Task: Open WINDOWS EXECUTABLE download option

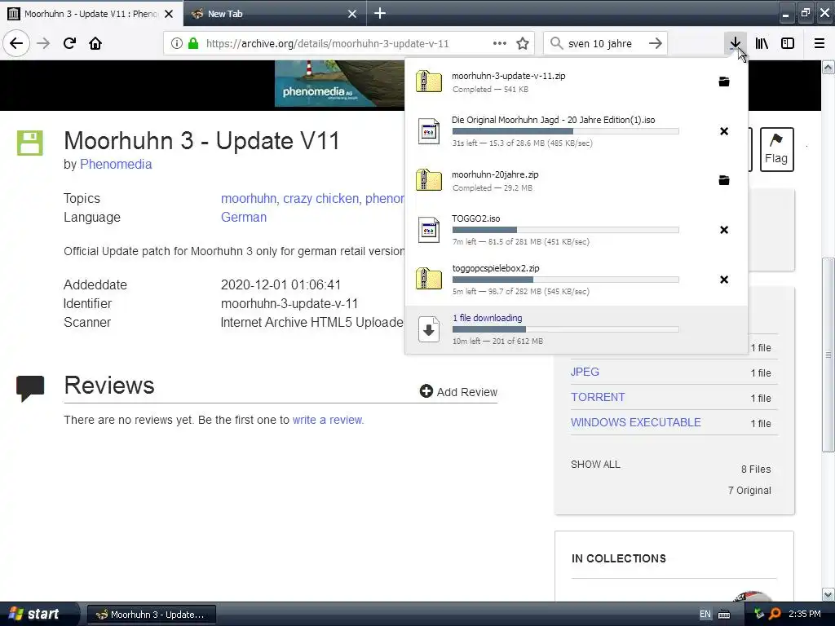Action: [x=636, y=422]
